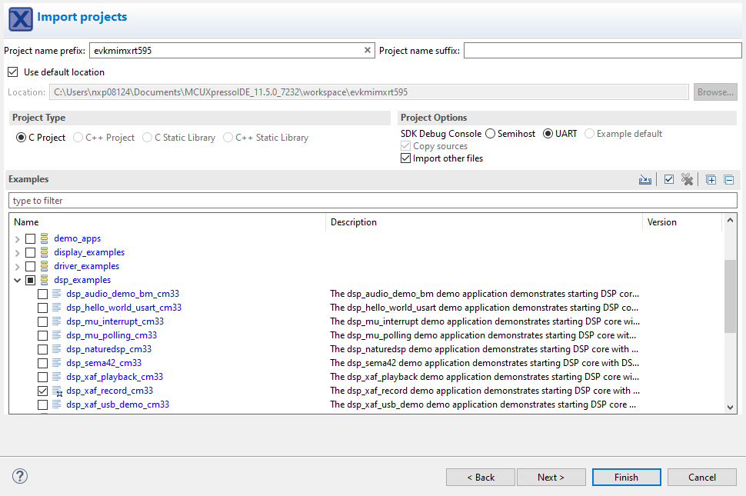The height and width of the screenshot is (496, 746).
Task: Click the expand all tree icon
Action: (711, 179)
